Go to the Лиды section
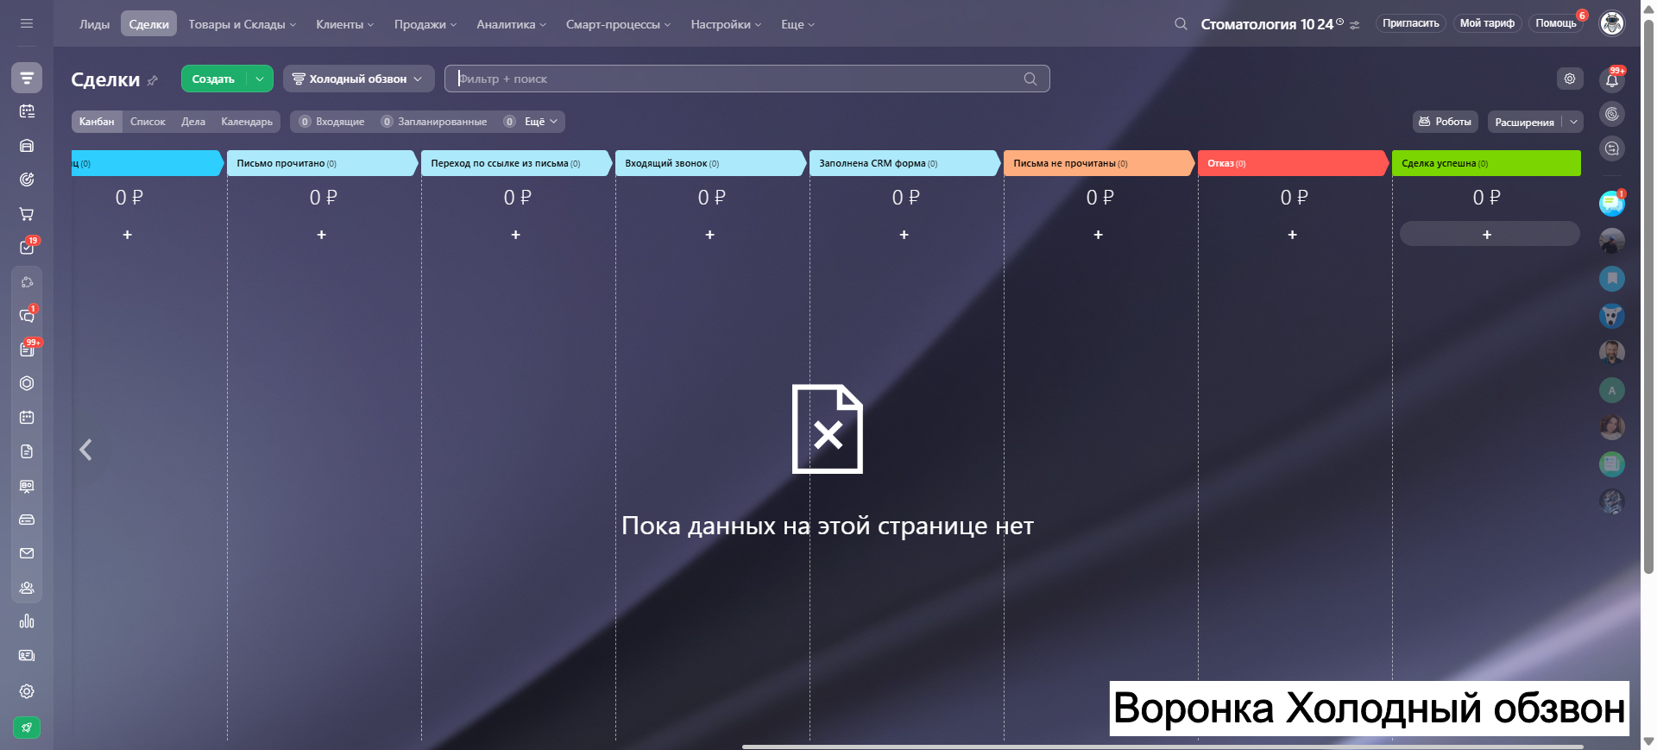The width and height of the screenshot is (1657, 750). tap(95, 24)
